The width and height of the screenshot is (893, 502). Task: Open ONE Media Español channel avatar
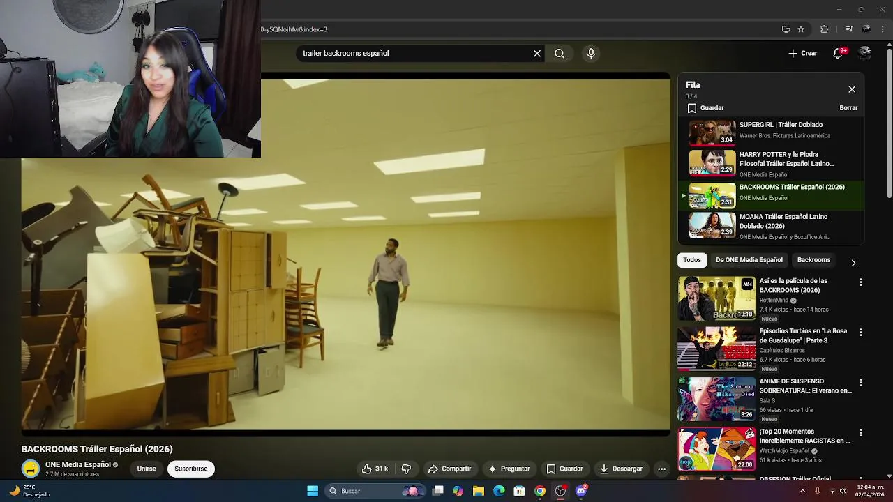[x=30, y=469]
